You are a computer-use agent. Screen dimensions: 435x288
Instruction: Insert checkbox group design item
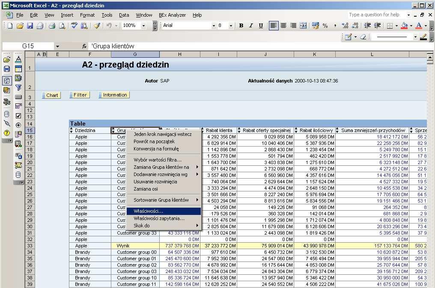(18, 116)
